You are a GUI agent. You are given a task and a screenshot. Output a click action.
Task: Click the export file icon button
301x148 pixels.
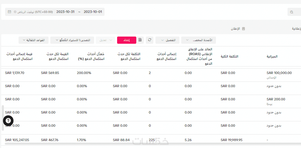pyautogui.click(x=140, y=40)
